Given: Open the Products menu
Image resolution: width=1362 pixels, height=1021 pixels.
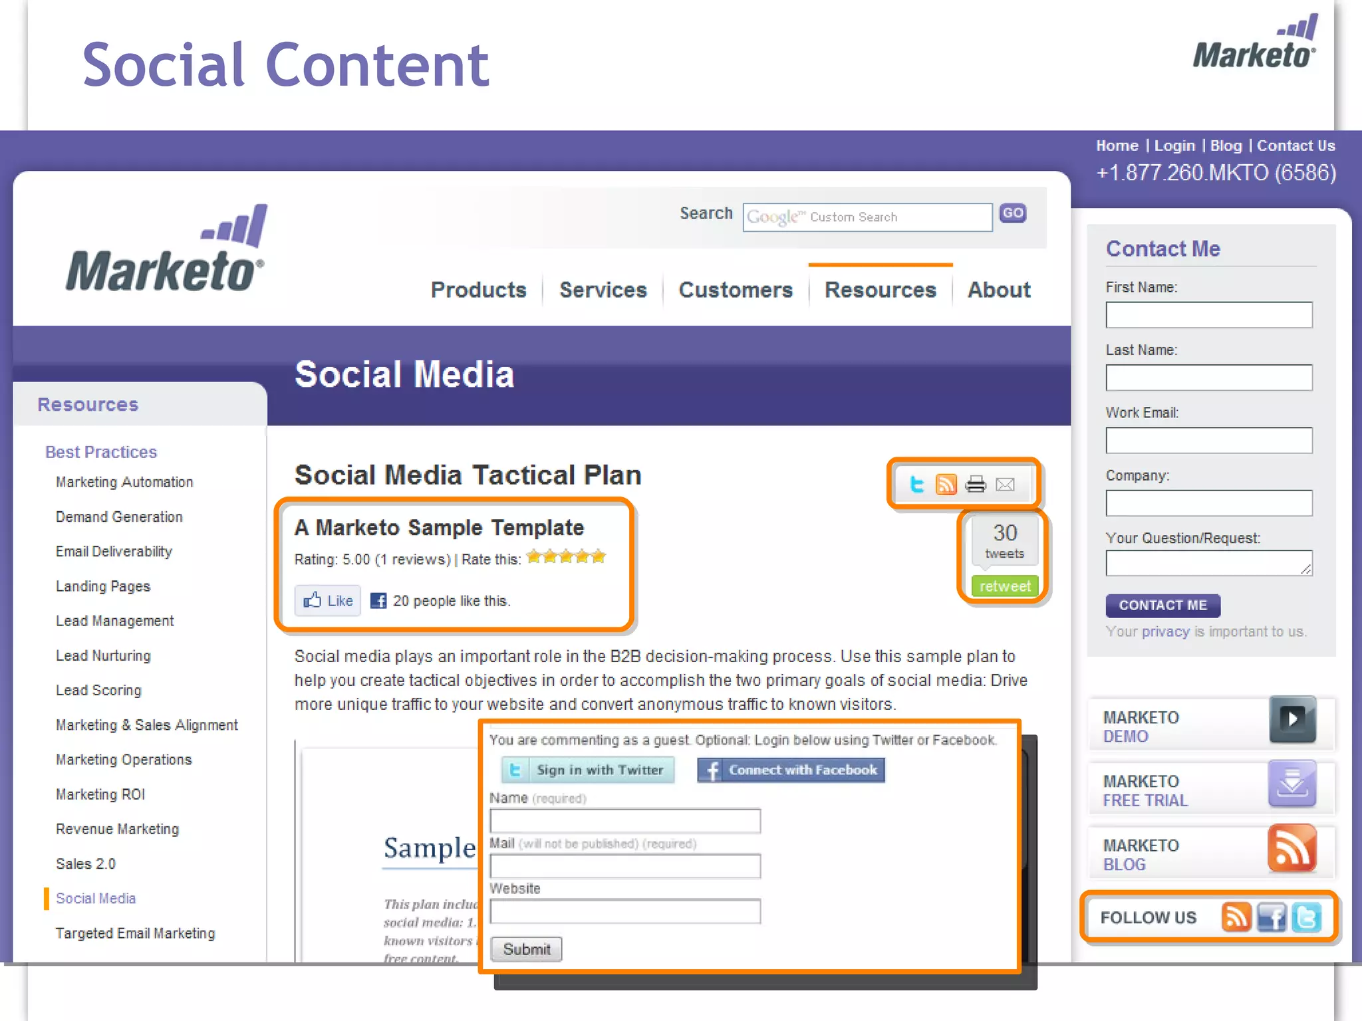Looking at the screenshot, I should tap(478, 290).
